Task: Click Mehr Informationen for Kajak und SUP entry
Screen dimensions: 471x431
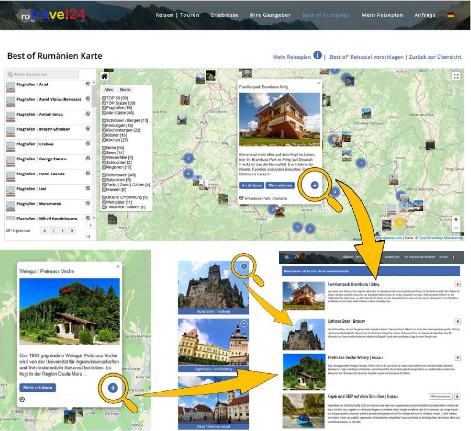Action: (x=441, y=396)
